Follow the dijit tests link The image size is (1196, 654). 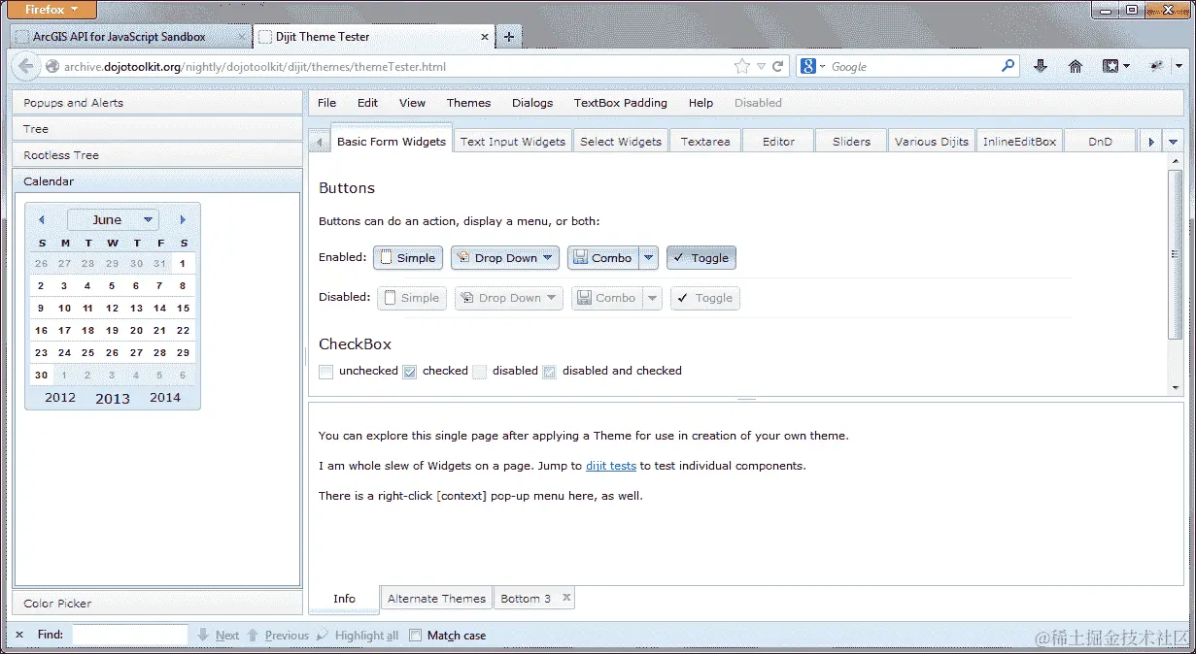point(611,466)
